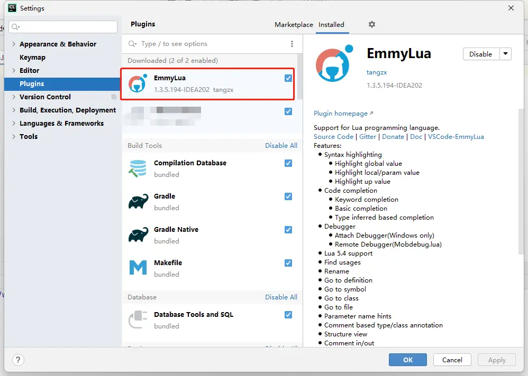
Task: Click the plugin list vertical scrollbar
Action: point(299,77)
